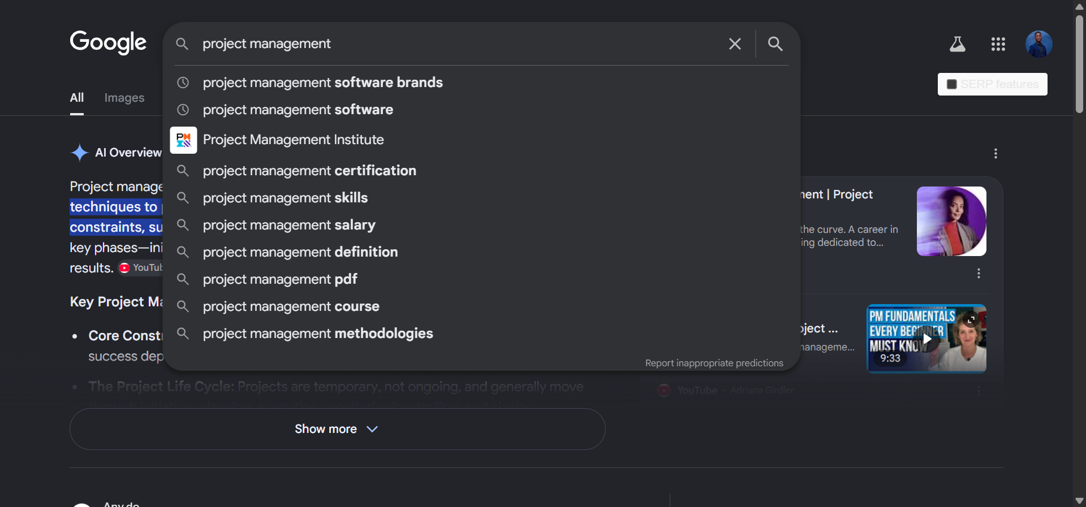Click scrollbar down arrow
The width and height of the screenshot is (1086, 507).
(x=1079, y=501)
